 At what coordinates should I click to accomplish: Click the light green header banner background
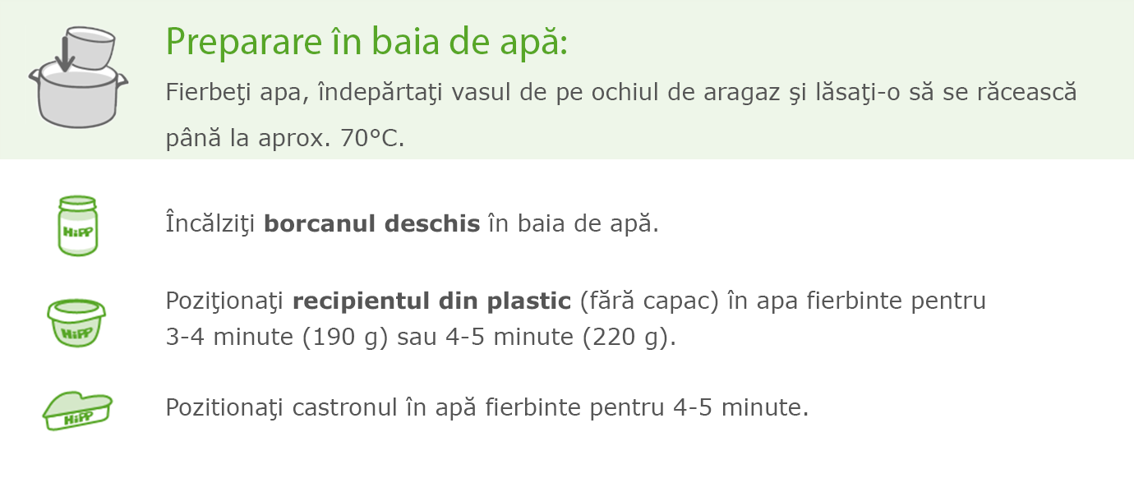(x=567, y=79)
